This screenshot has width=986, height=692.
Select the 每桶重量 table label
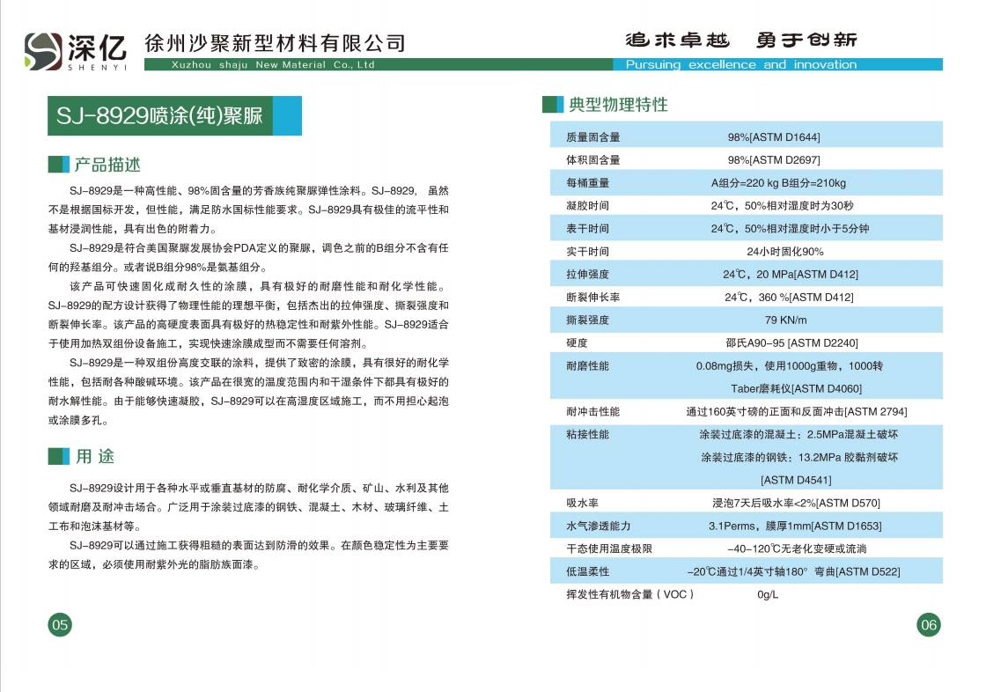click(x=587, y=183)
